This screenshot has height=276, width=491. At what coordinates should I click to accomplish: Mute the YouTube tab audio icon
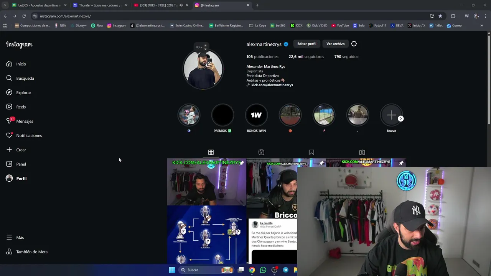[181, 5]
